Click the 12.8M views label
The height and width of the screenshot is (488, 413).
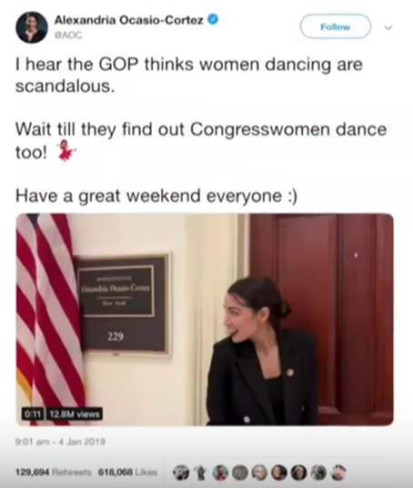tap(75, 414)
